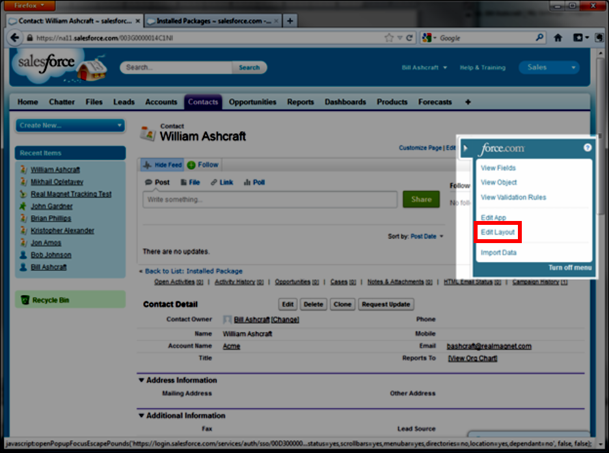Screen dimensions: 609x453
Task: Open the Dashboards tab
Action: pyautogui.click(x=345, y=102)
